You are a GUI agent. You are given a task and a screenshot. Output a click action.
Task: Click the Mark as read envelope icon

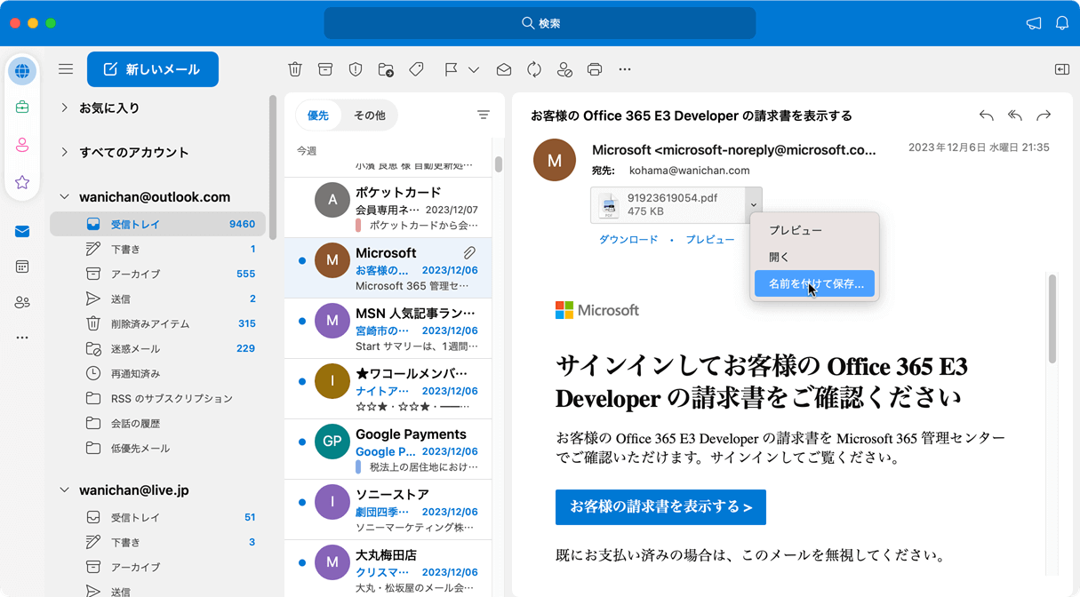pos(504,69)
